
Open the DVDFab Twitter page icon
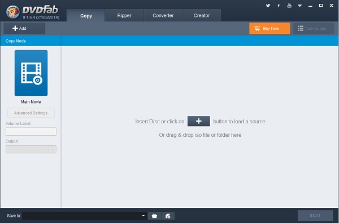[268, 6]
